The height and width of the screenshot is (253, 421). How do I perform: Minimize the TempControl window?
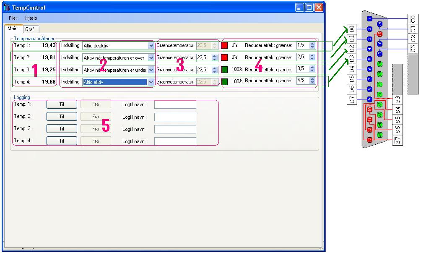300,7
